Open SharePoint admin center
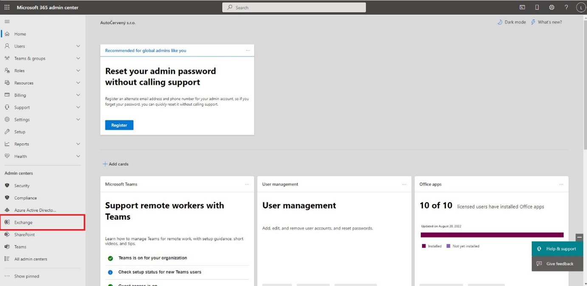The image size is (587, 286). [24, 235]
